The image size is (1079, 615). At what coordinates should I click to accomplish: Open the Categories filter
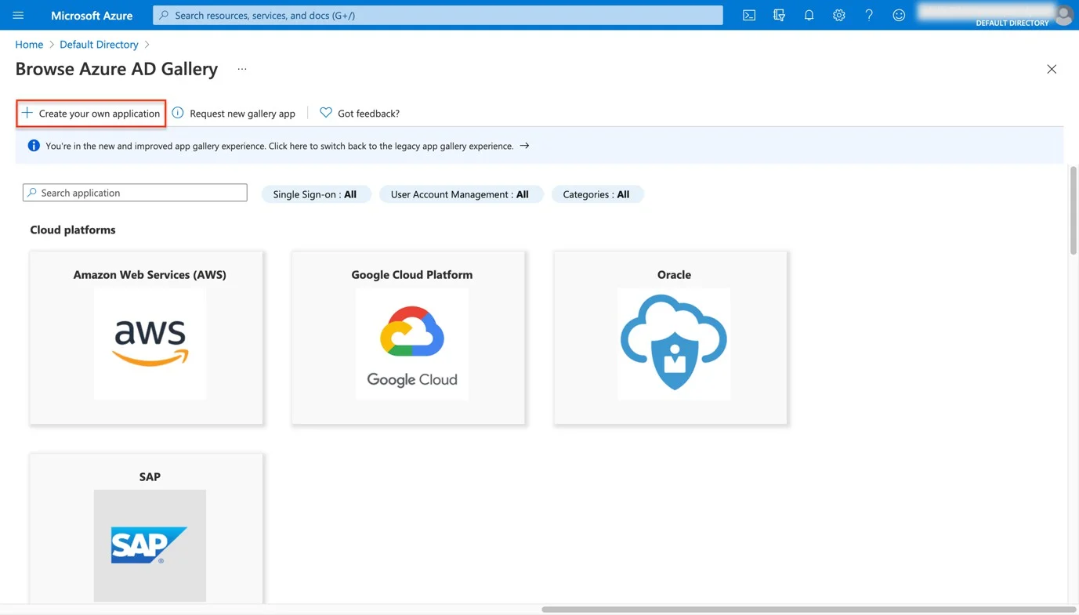tap(597, 194)
